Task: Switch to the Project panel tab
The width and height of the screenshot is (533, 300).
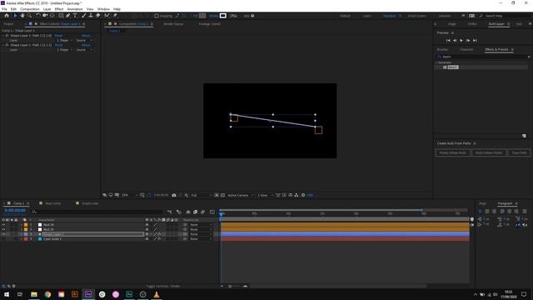Action: 8,24
